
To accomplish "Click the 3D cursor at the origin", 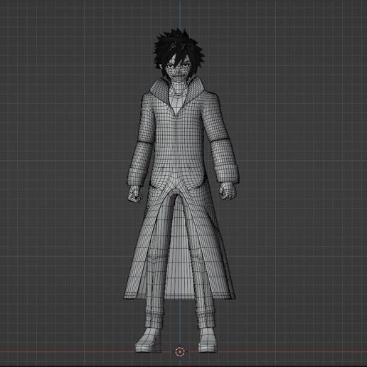I will pos(180,351).
